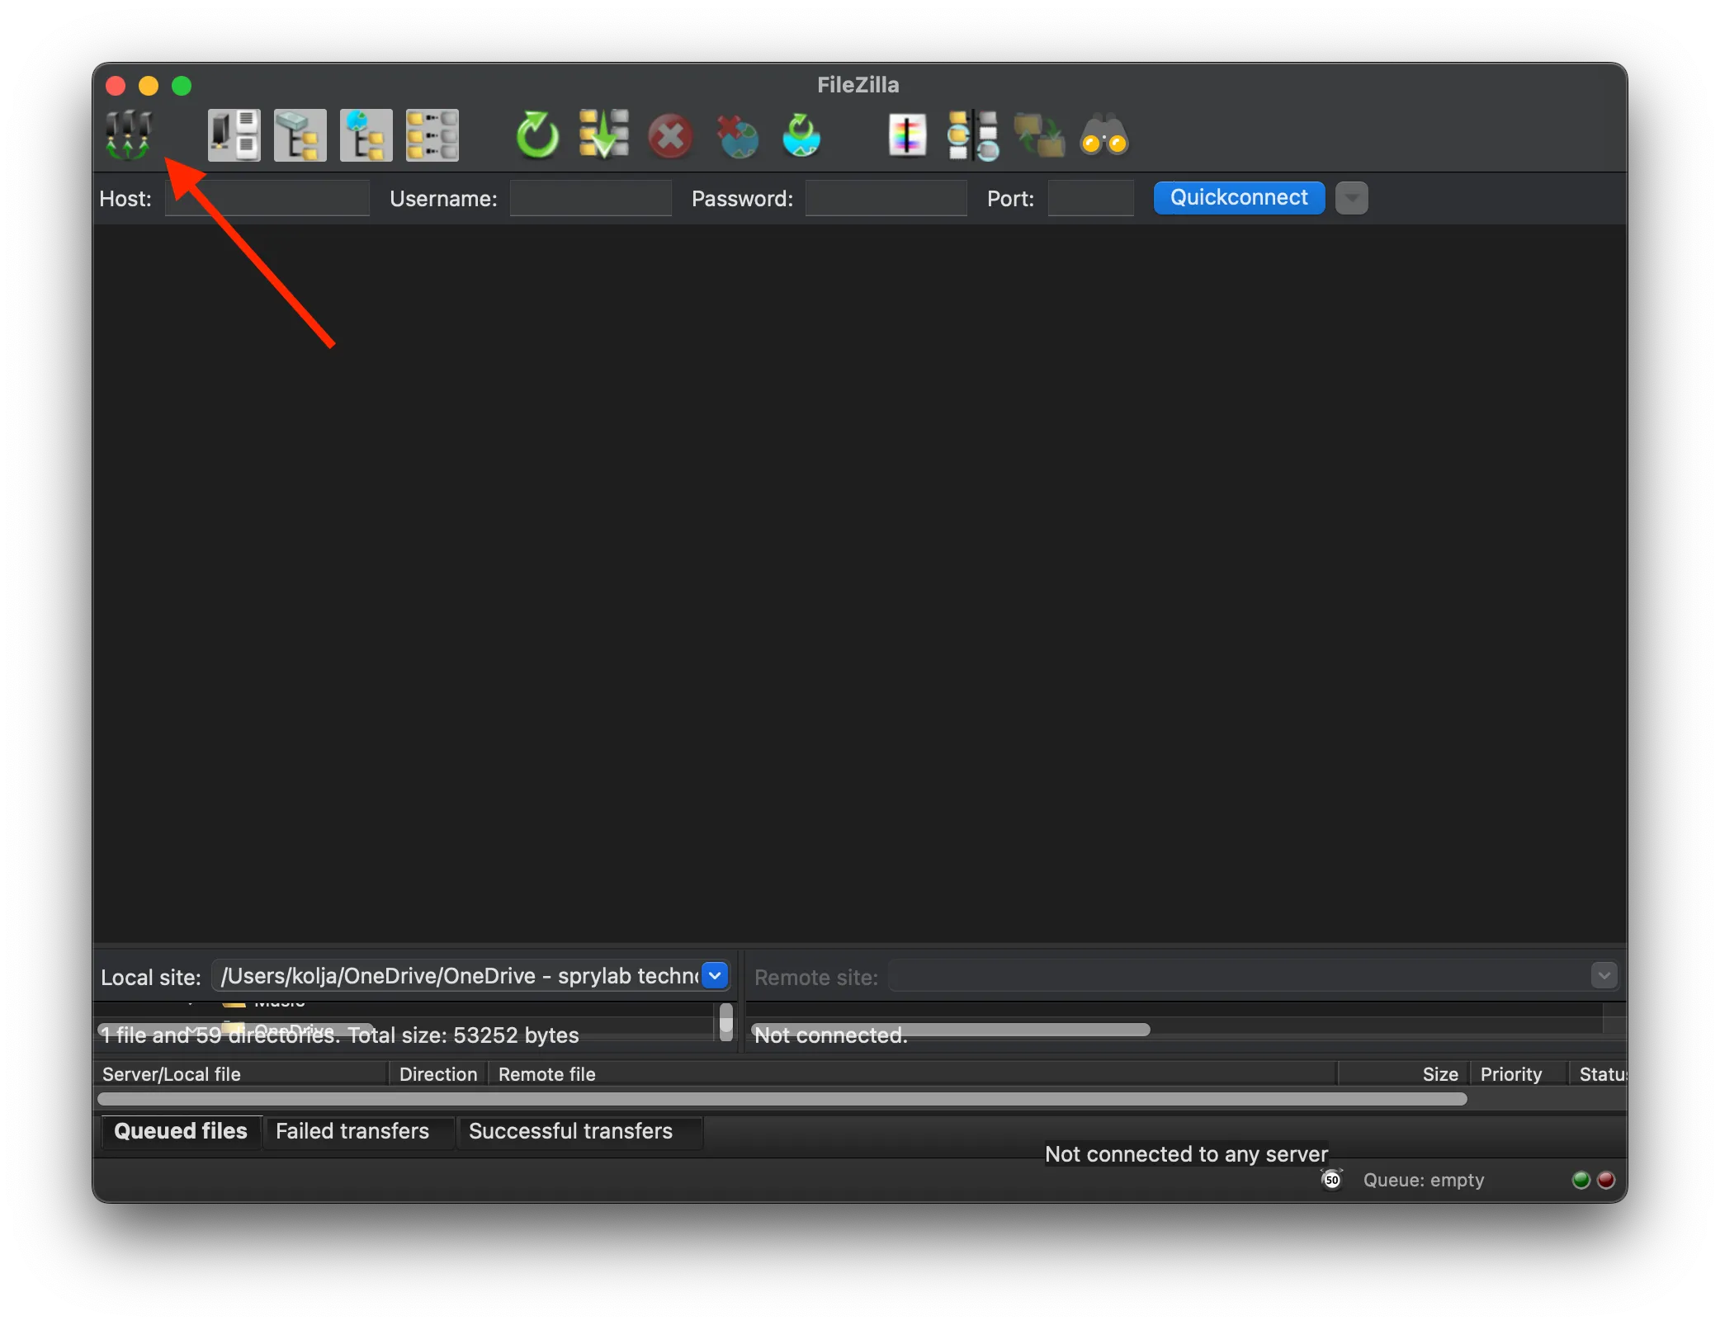
Task: Click the remote pane horizontal scrollbar
Action: point(951,1030)
